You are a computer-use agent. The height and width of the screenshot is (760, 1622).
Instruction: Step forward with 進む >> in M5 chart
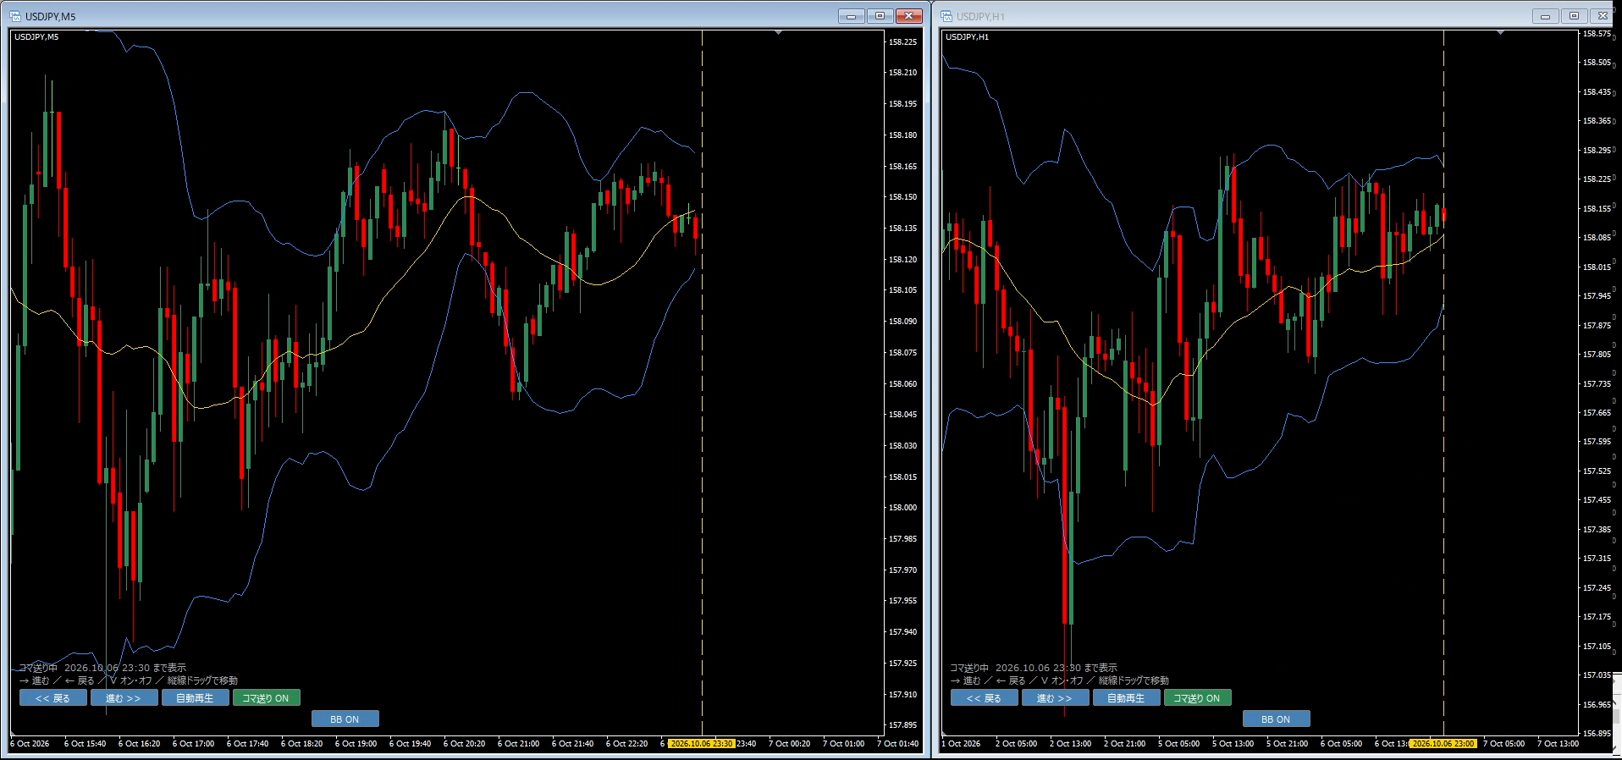coord(124,698)
